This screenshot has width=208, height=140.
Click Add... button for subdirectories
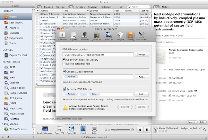coord(142,77)
